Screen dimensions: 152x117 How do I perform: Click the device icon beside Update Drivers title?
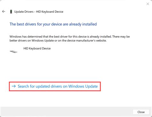pyautogui.click(x=11, y=12)
